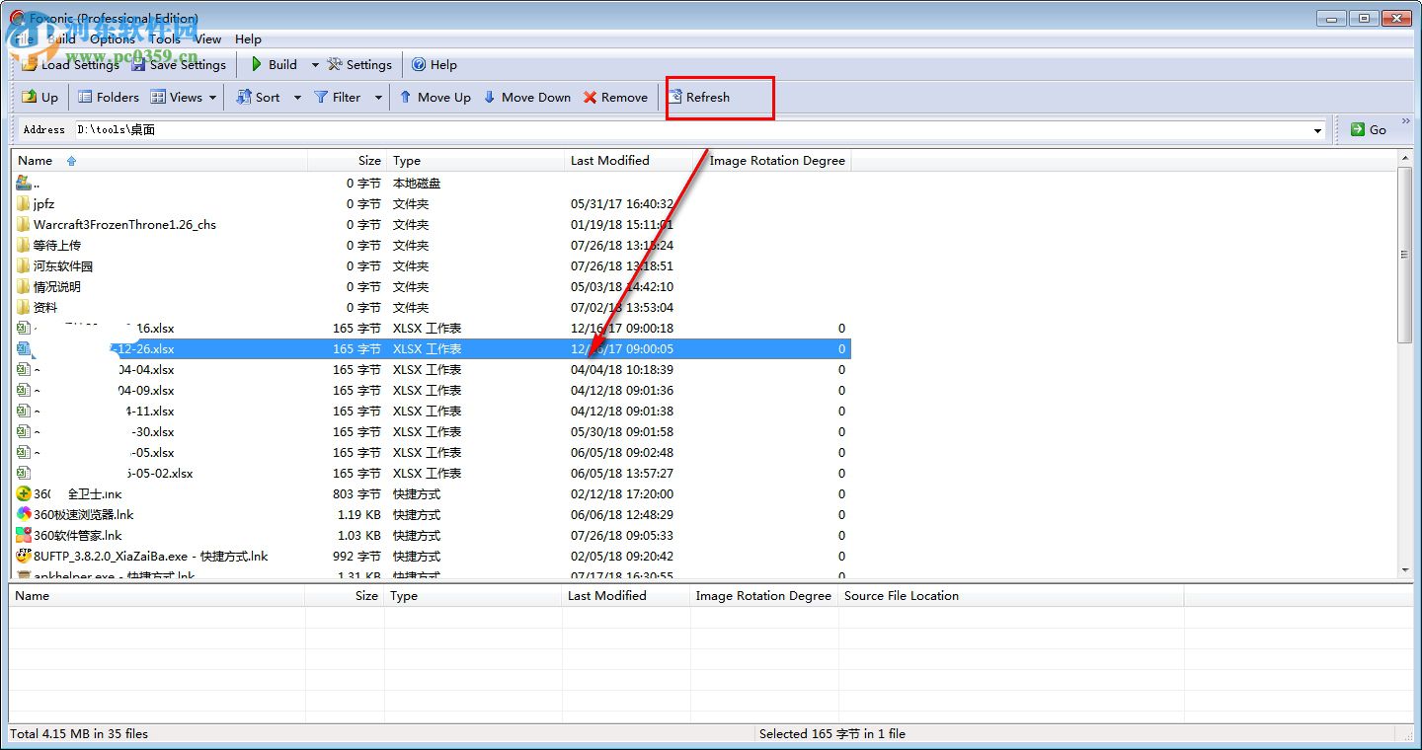Select the 等待上传 folder icon
Screen dimensions: 1422x750
coord(24,246)
